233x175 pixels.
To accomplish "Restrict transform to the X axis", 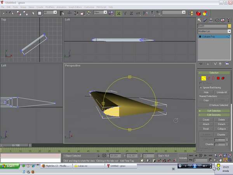I will tap(118, 13).
